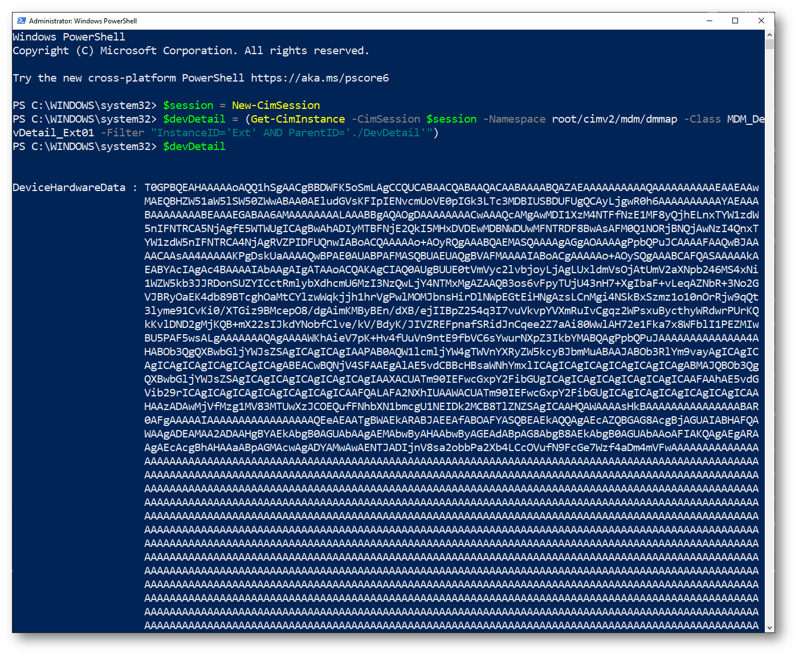Image resolution: width=799 pixels, height=657 pixels.
Task: Click the DeviceHardwareData property label
Action: pyautogui.click(x=69, y=188)
